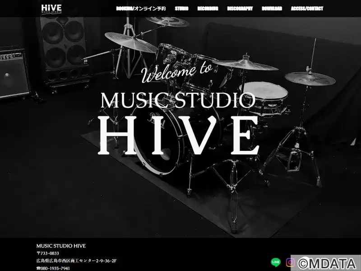Click the address 広島県広島市西区商工センター2-9-36-2F
The width and height of the screenshot is (361, 271).
coord(76,261)
